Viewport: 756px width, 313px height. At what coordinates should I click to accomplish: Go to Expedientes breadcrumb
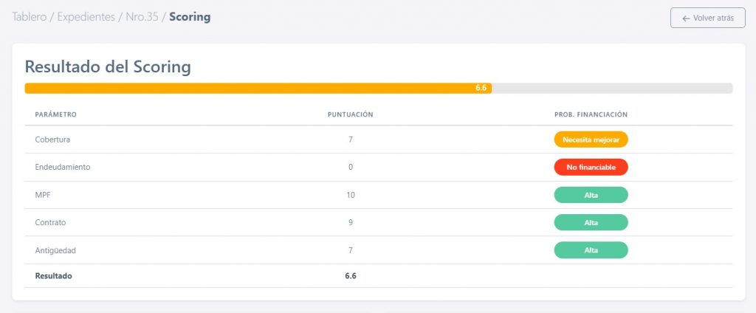(86, 16)
